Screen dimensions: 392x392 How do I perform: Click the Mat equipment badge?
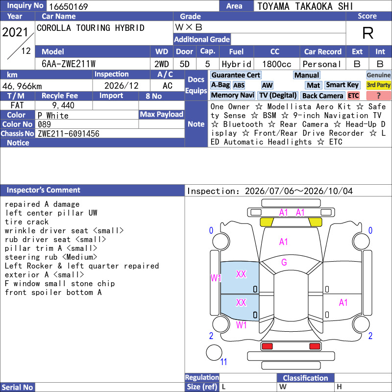313,85
